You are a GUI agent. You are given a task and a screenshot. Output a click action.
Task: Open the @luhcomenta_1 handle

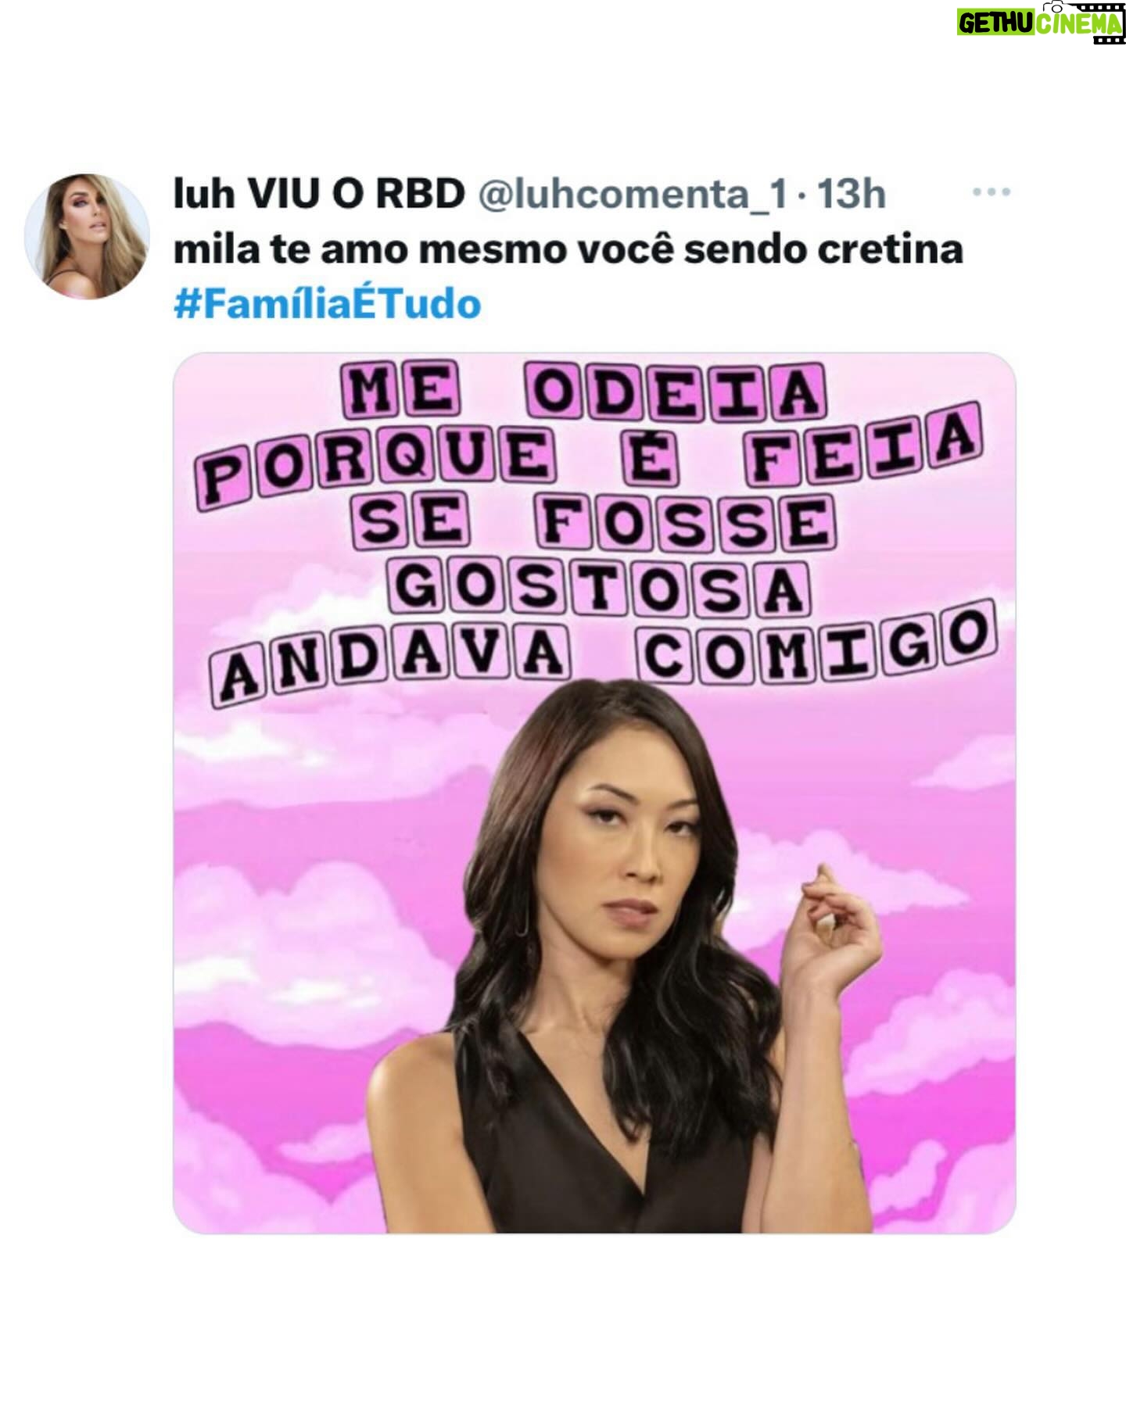(633, 193)
